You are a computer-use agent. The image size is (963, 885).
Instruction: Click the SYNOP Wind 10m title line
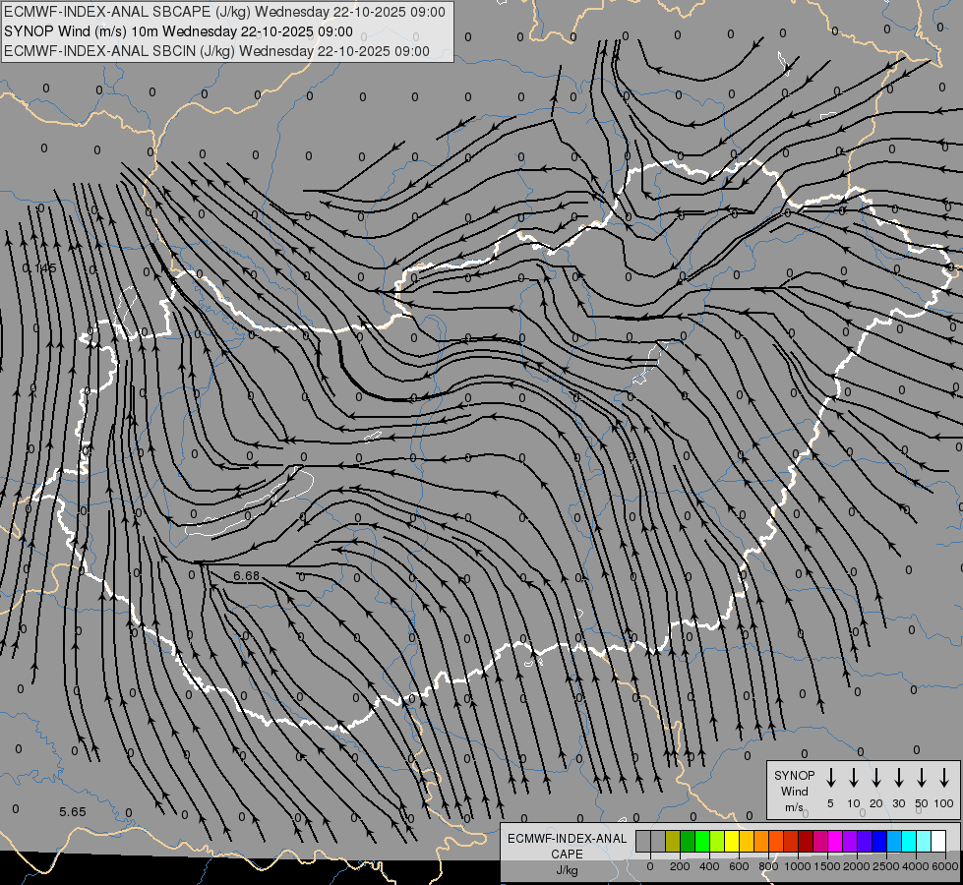[x=178, y=31]
